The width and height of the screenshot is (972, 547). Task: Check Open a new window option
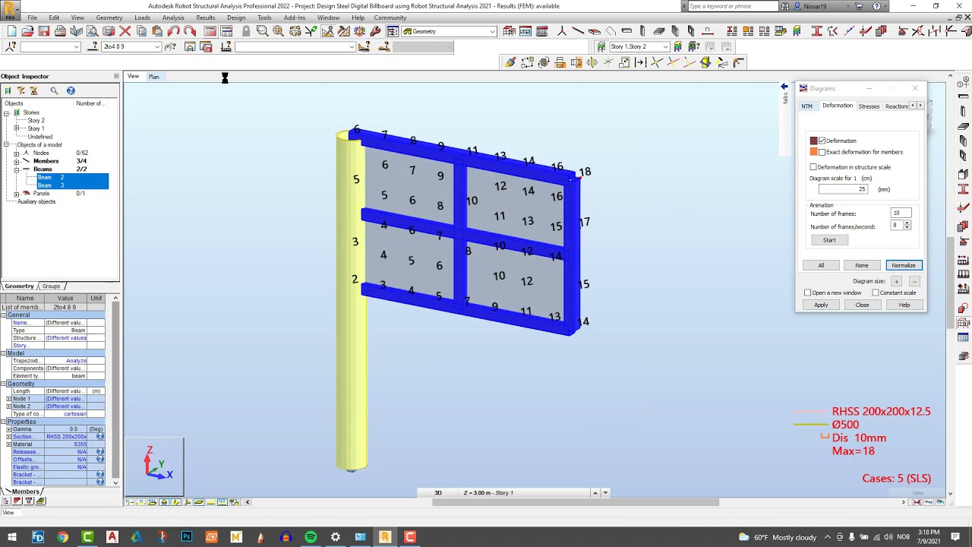pyautogui.click(x=808, y=292)
